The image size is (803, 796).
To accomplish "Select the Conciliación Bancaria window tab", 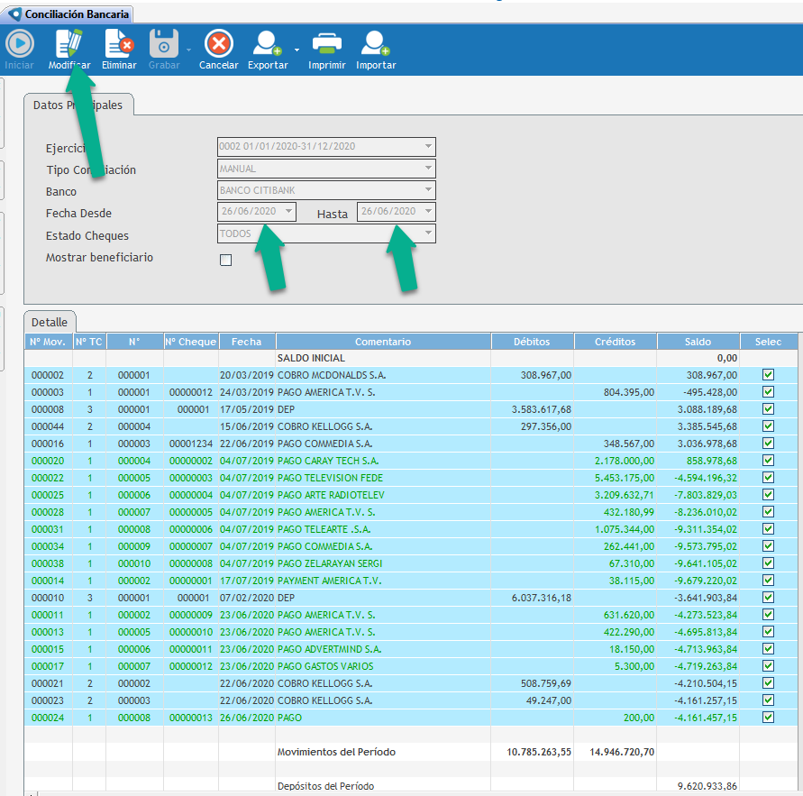I will (x=68, y=14).
